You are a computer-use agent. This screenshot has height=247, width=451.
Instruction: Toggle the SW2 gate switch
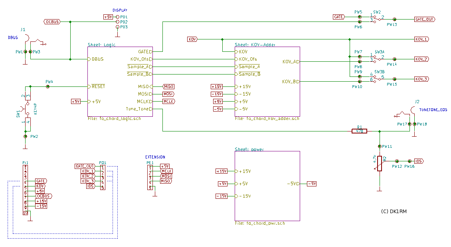tap(377, 18)
